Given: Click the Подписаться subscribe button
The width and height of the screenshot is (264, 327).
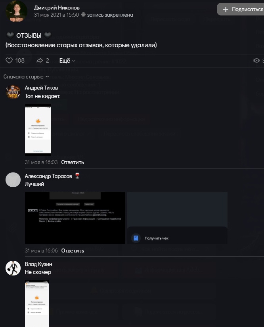Looking at the screenshot, I should tap(241, 9).
